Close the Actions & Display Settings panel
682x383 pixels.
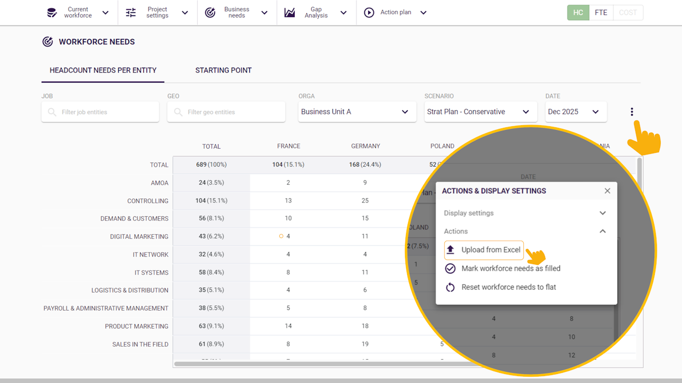[x=607, y=191]
